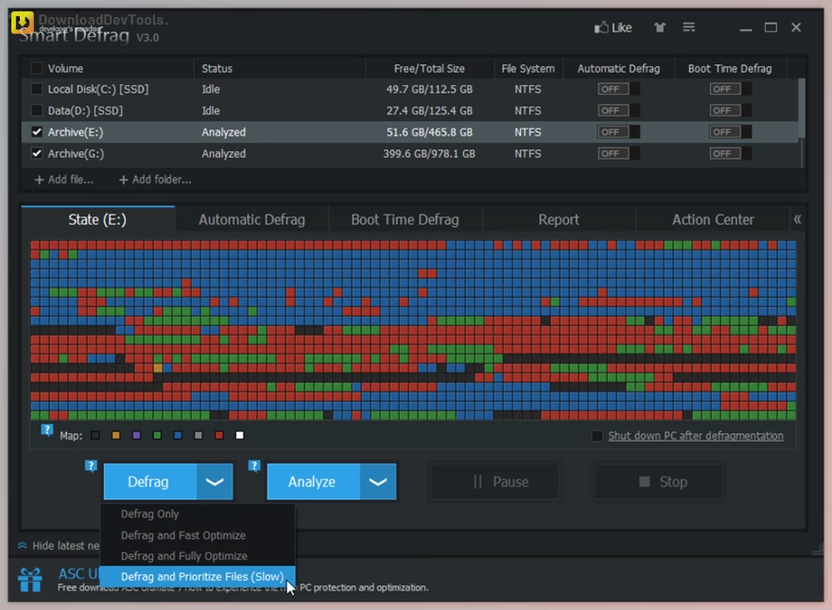Uncheck the Archive(G:) checkbox
Viewport: 832px width, 610px height.
tap(37, 153)
